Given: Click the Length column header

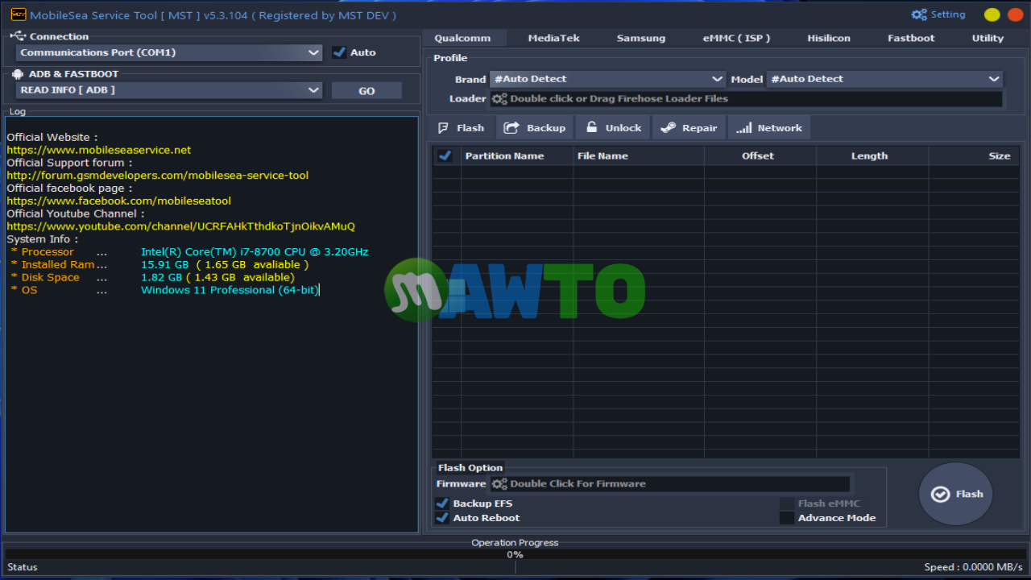Looking at the screenshot, I should pyautogui.click(x=872, y=156).
